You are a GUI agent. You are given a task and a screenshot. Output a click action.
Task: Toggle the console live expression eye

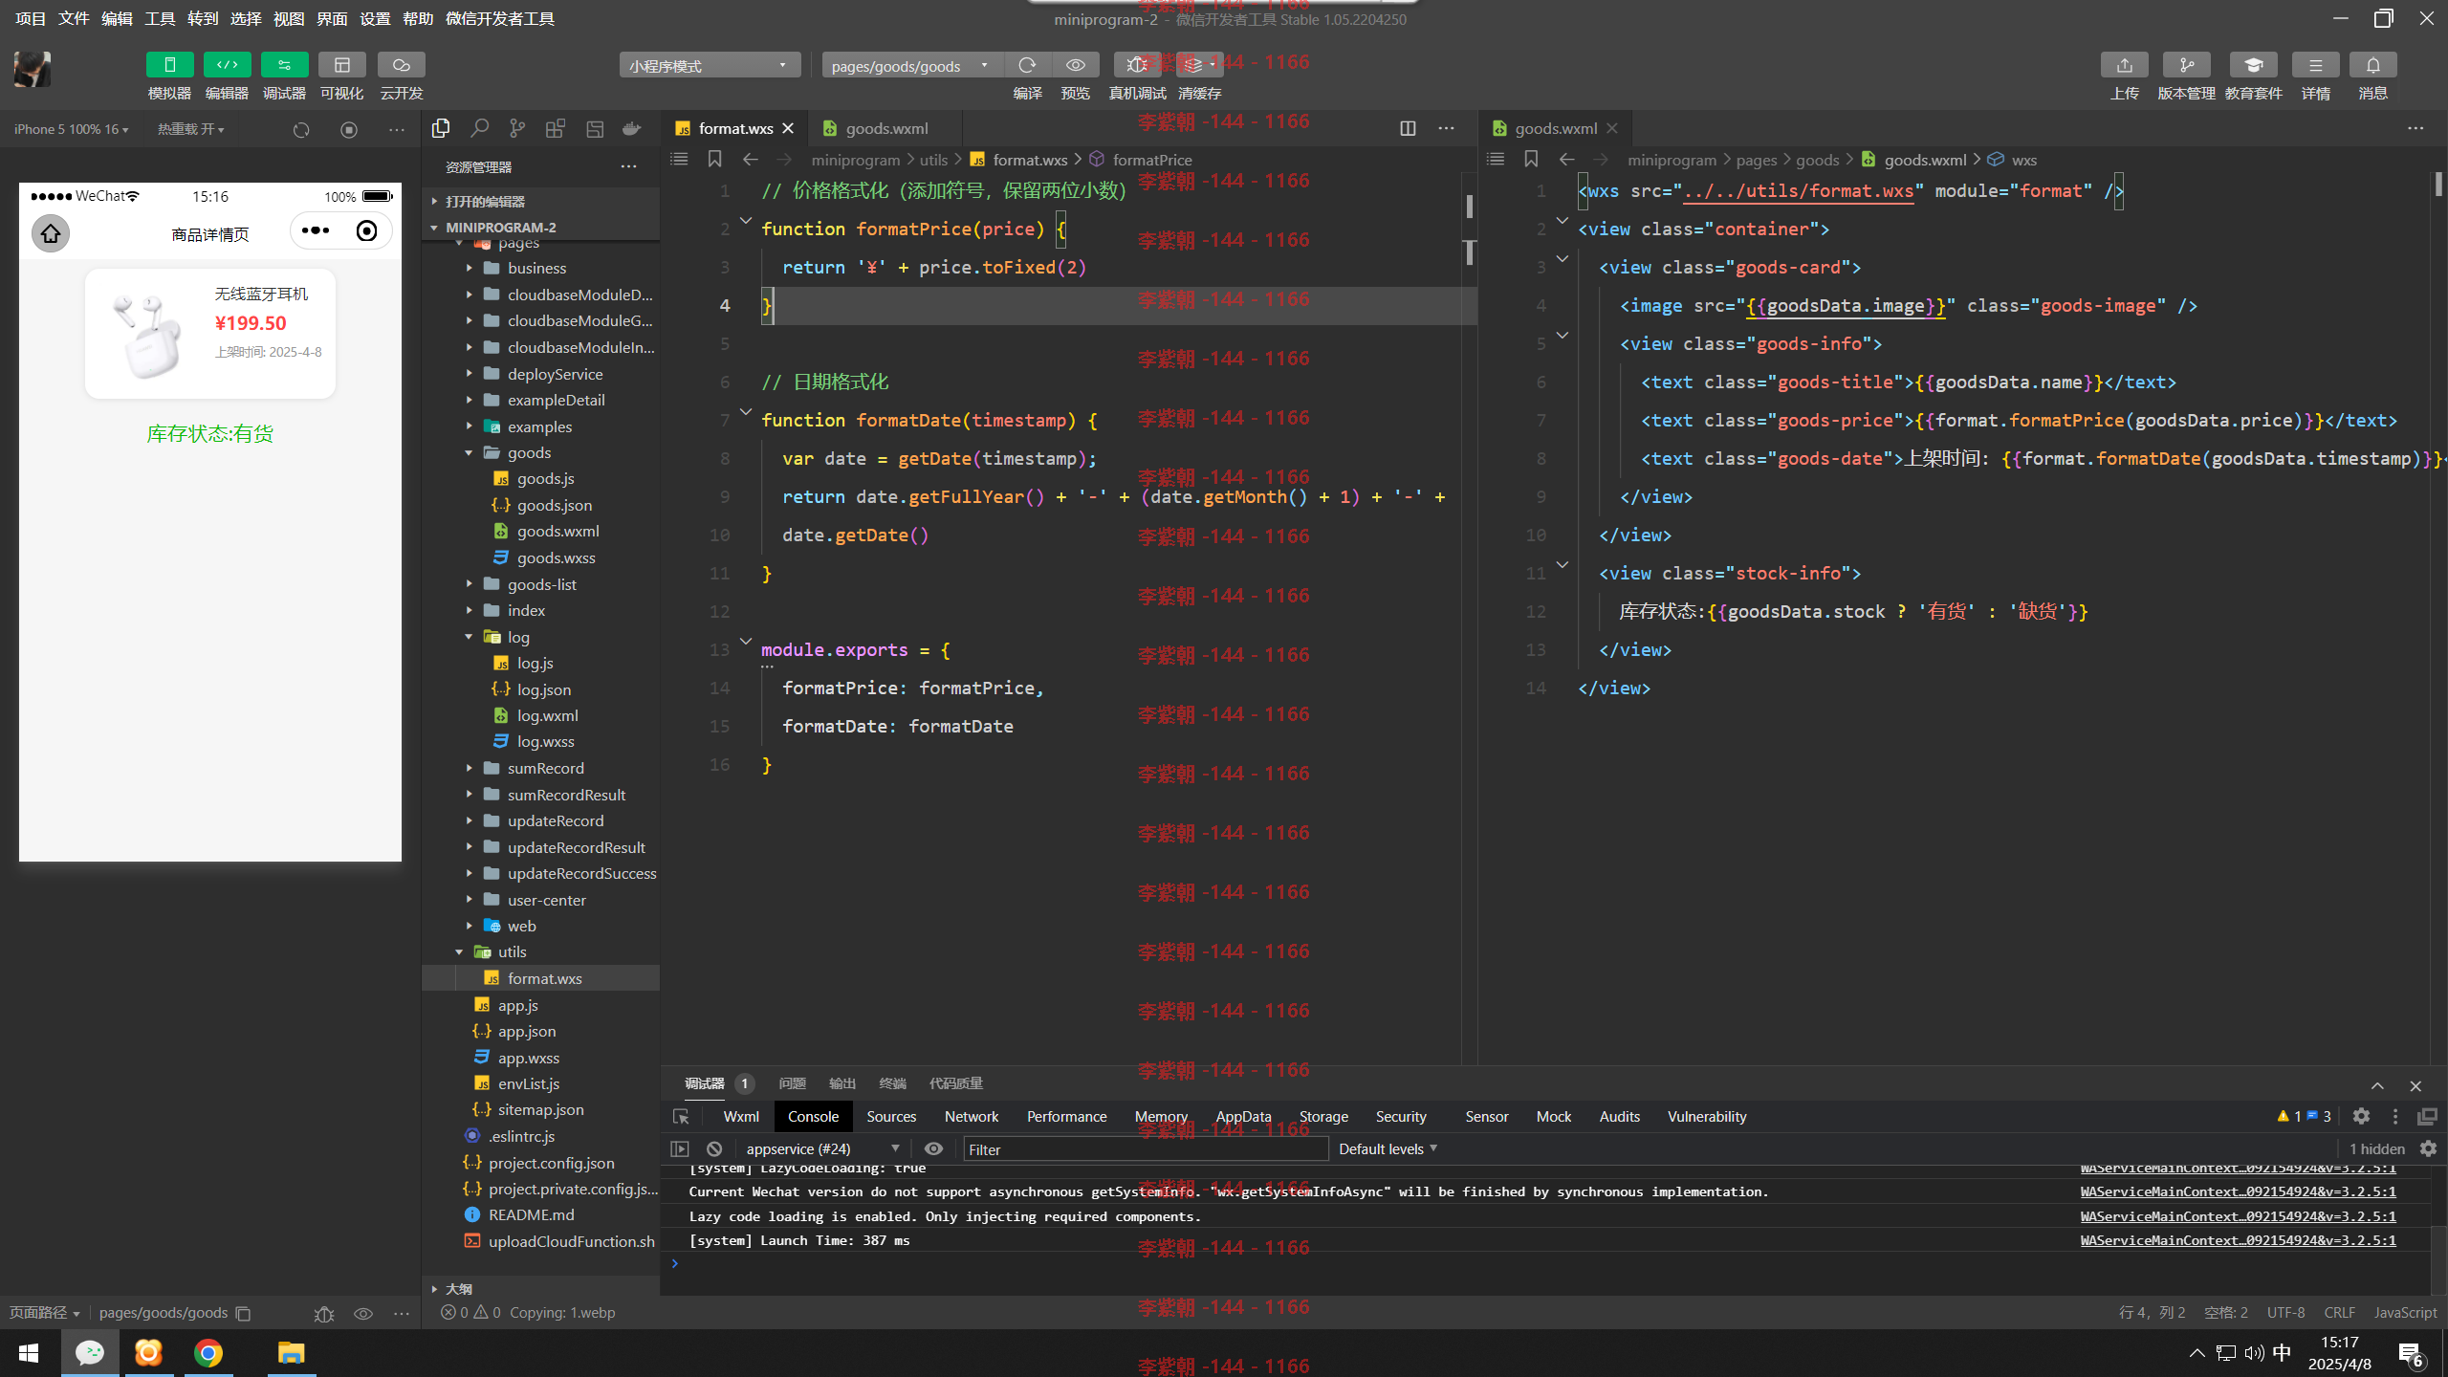[x=934, y=1148]
